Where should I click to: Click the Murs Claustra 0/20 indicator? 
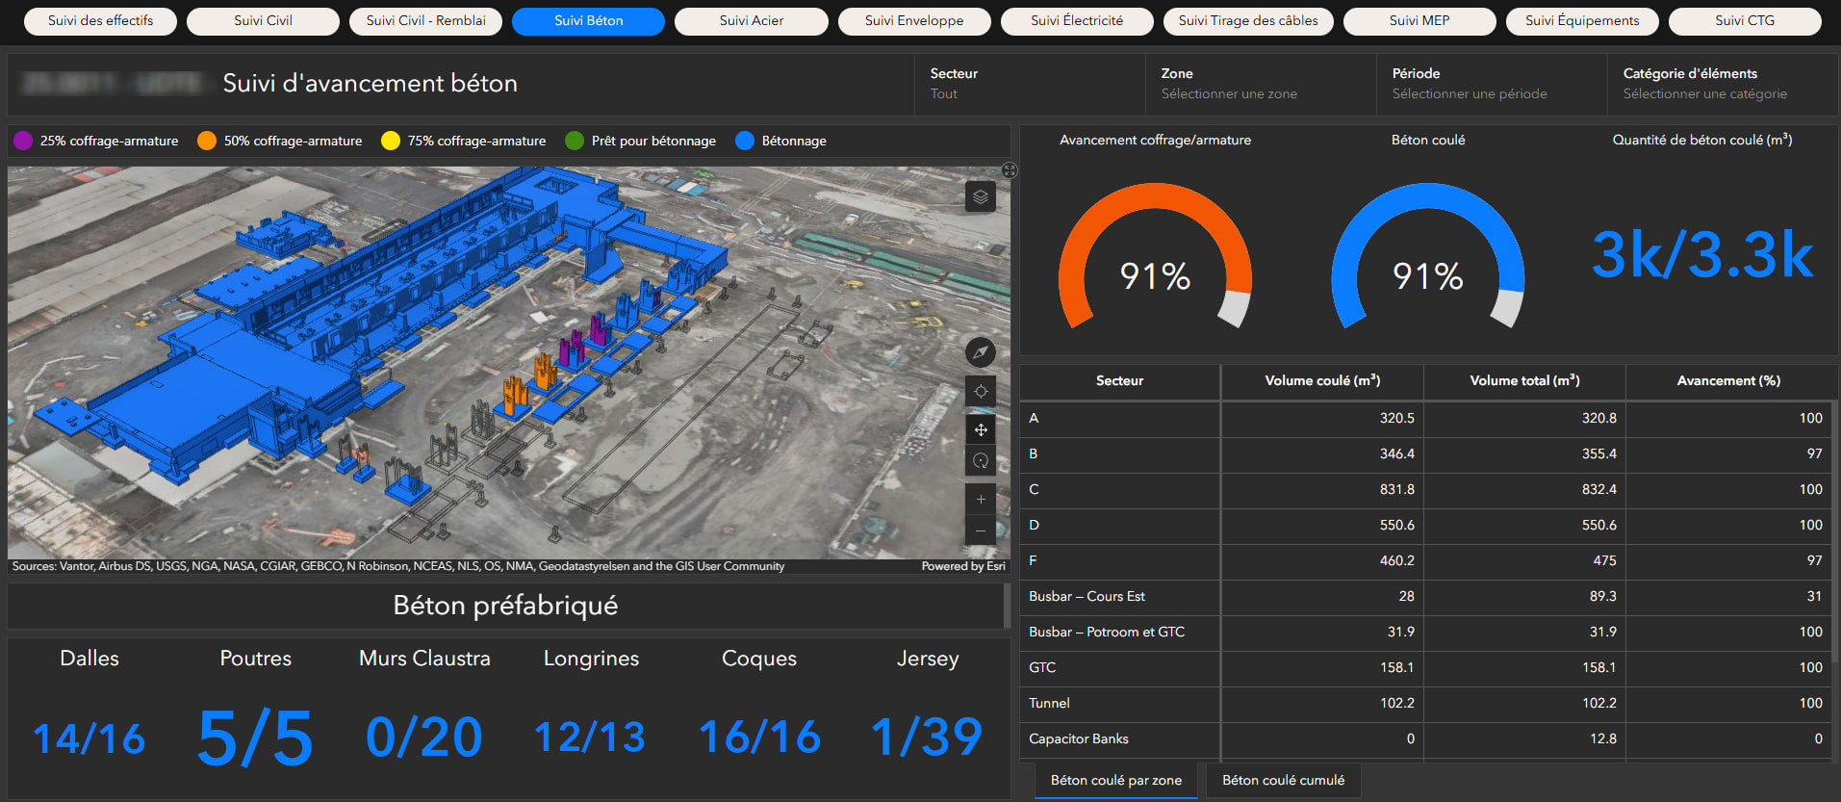(x=424, y=738)
